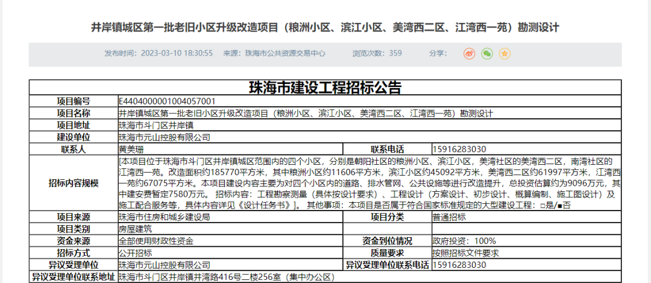This screenshot has height=283, width=651.
Task: Click contact phone number 15916283030
Action: pyautogui.click(x=459, y=149)
